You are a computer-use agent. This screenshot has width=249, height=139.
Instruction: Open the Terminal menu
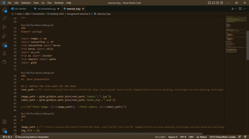[x=59, y=3]
